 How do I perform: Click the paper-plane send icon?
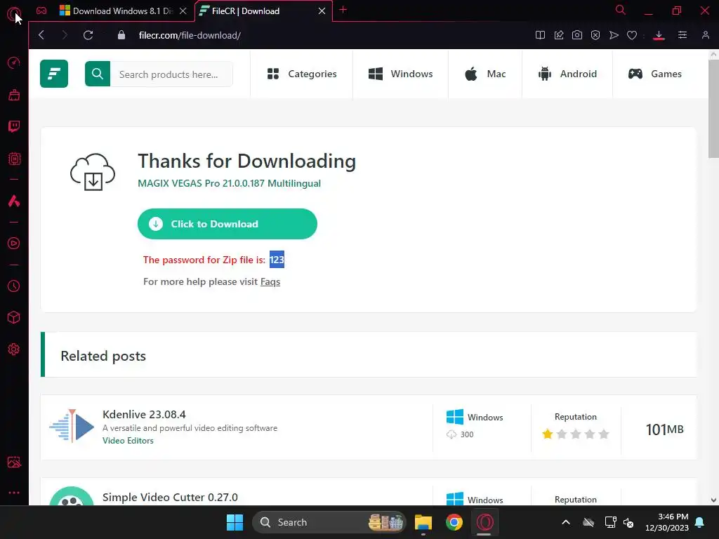pyautogui.click(x=614, y=35)
